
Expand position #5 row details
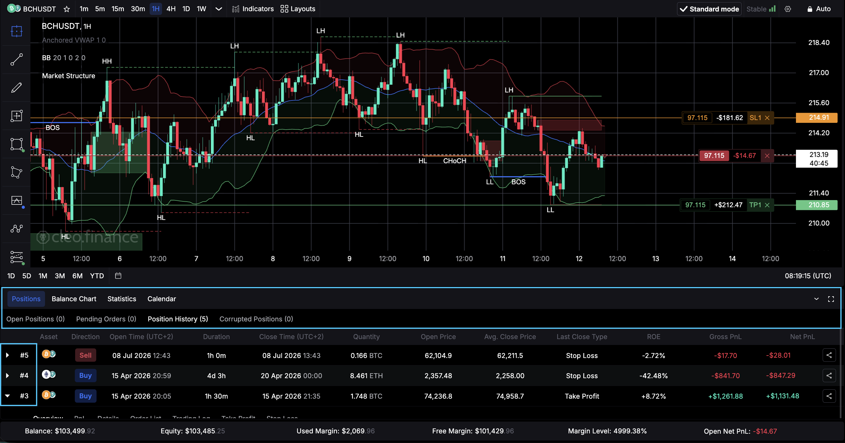pyautogui.click(x=7, y=355)
